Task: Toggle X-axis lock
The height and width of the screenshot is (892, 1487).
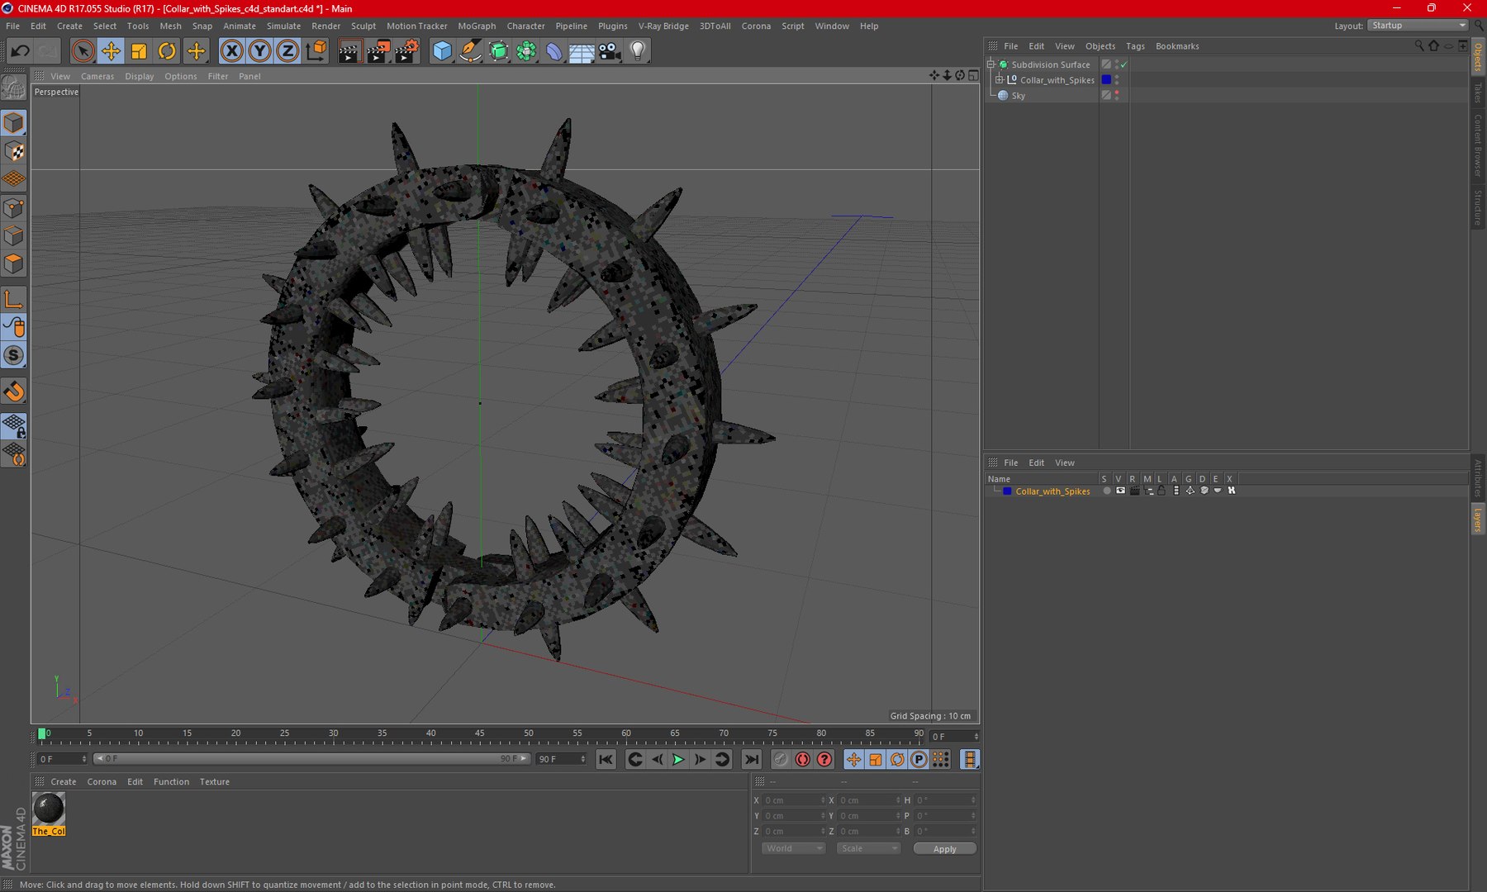Action: pyautogui.click(x=232, y=51)
